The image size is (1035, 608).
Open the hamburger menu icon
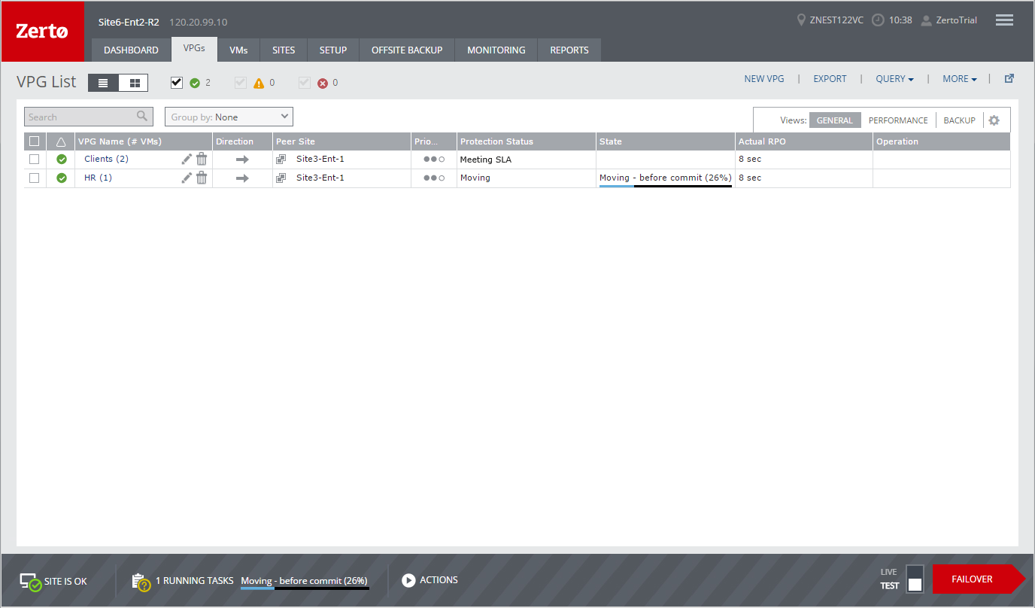point(1004,20)
